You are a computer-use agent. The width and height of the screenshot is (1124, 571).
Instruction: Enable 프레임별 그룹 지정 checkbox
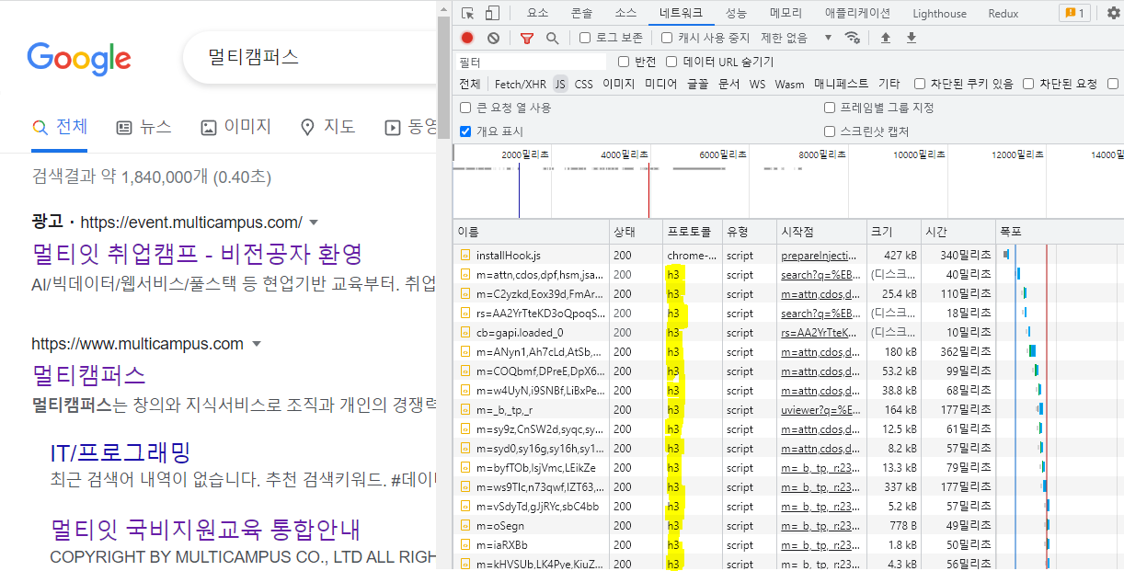830,108
